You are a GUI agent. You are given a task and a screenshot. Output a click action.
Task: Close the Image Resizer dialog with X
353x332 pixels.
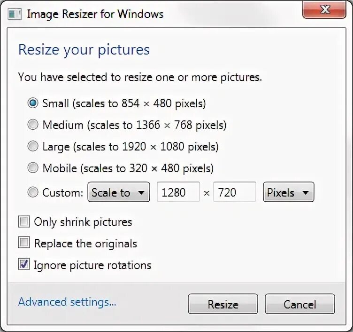324,9
